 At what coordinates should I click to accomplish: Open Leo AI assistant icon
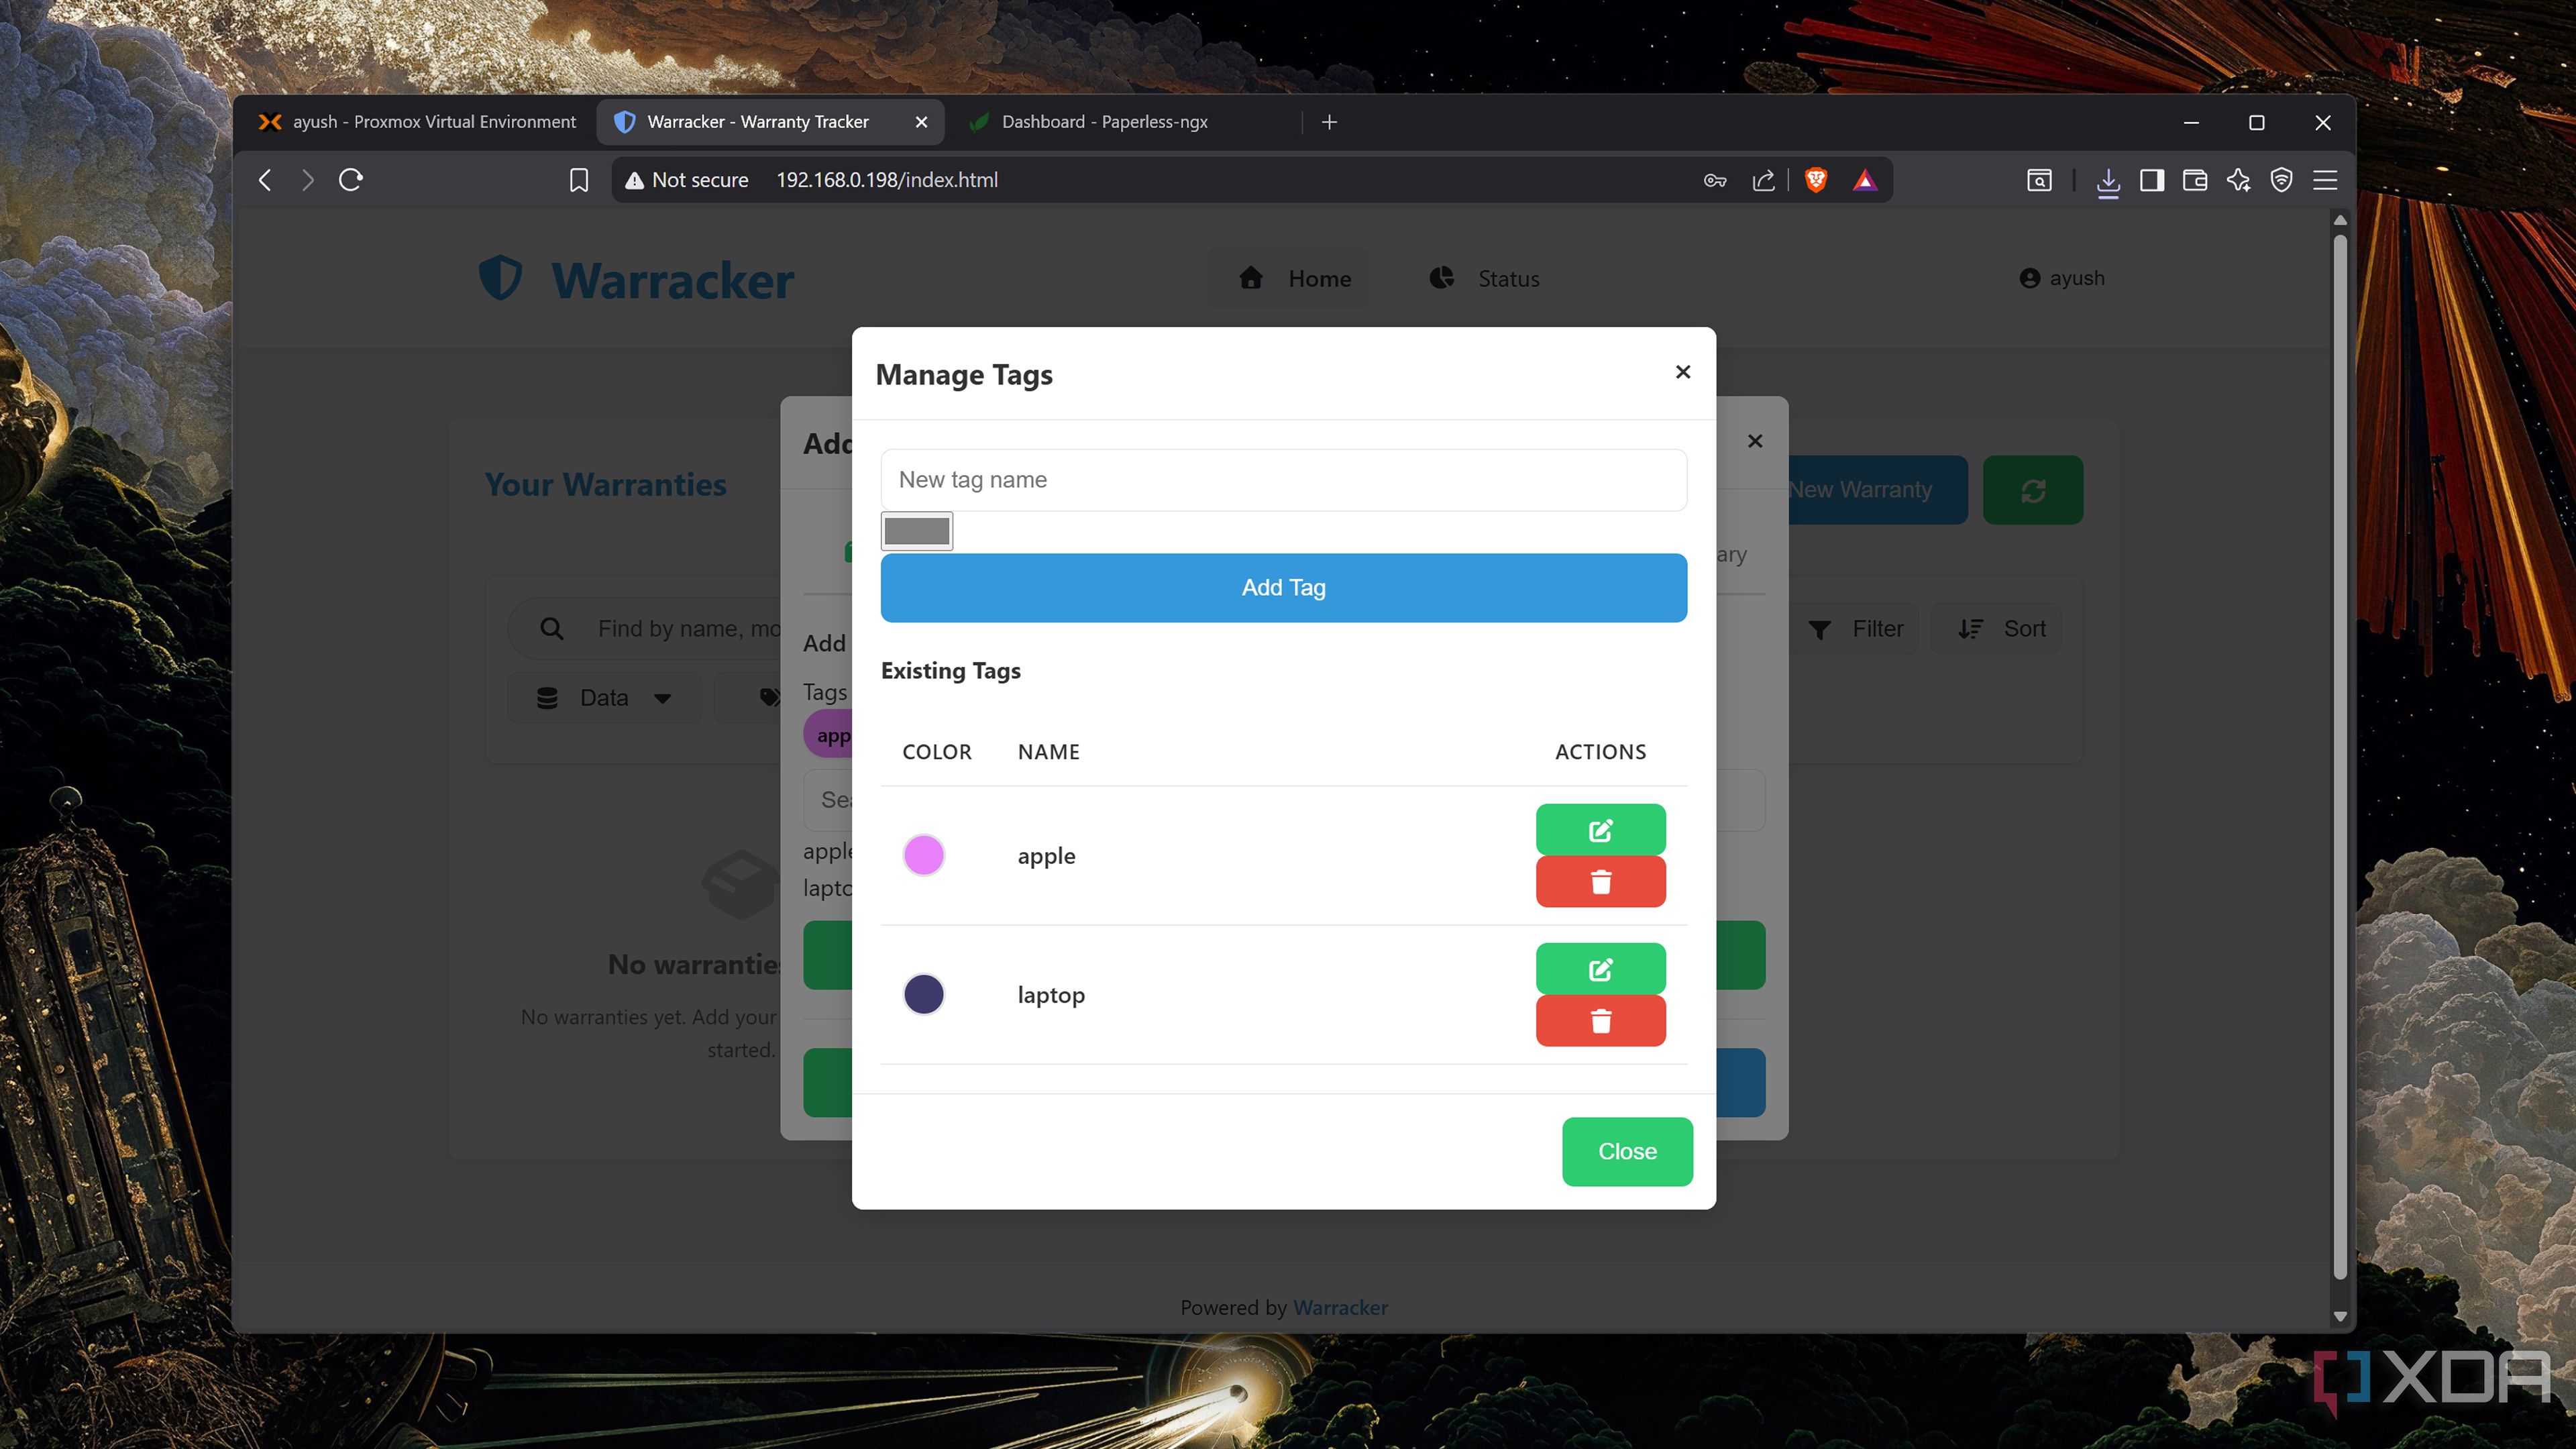(2238, 180)
